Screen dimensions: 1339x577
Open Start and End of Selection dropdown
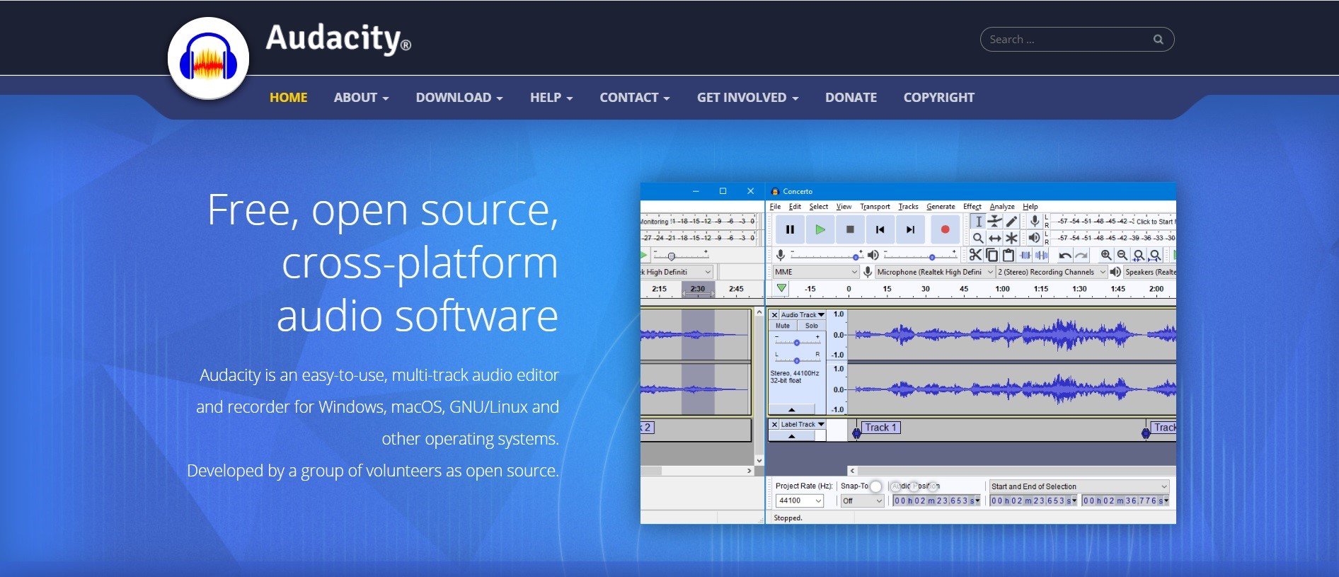[x=1079, y=486]
